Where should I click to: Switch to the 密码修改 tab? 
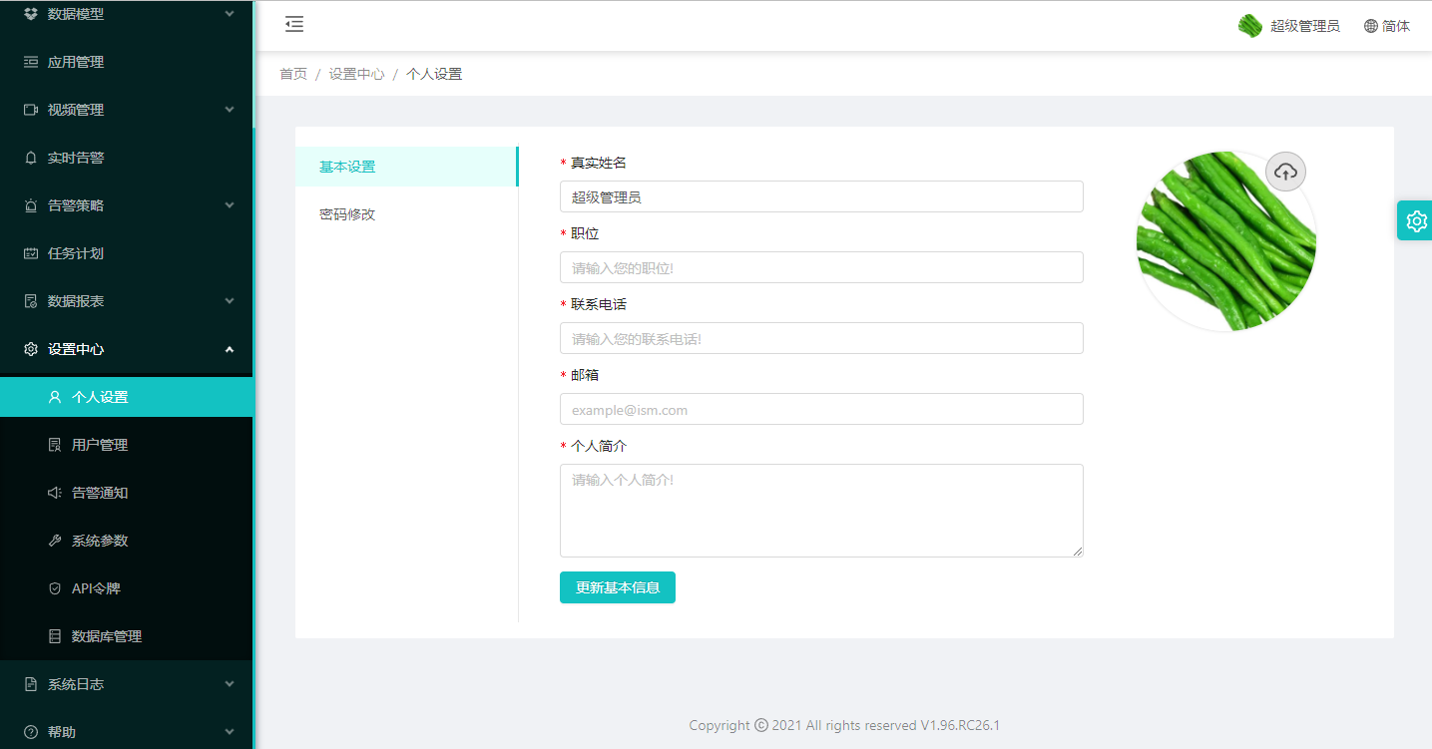click(347, 214)
